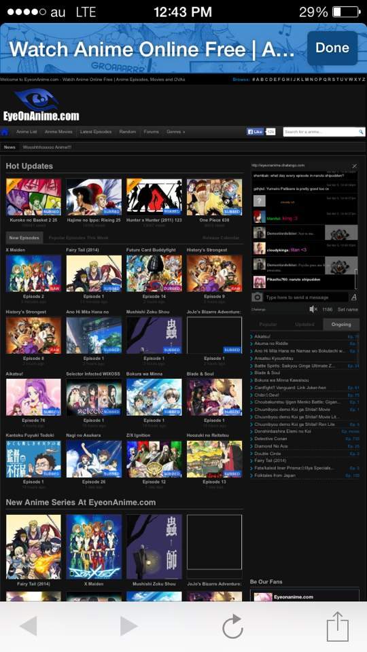367x652 pixels.
Task: Open Akuma no Riddle in ongoing list
Action: tap(271, 344)
